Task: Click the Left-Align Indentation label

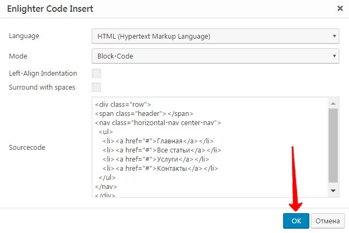Action: click(43, 74)
